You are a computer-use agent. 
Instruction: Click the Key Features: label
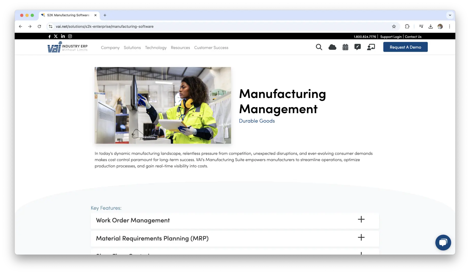pos(106,208)
